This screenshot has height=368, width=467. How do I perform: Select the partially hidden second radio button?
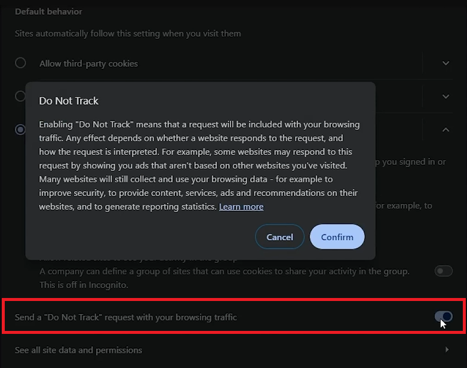[19, 96]
